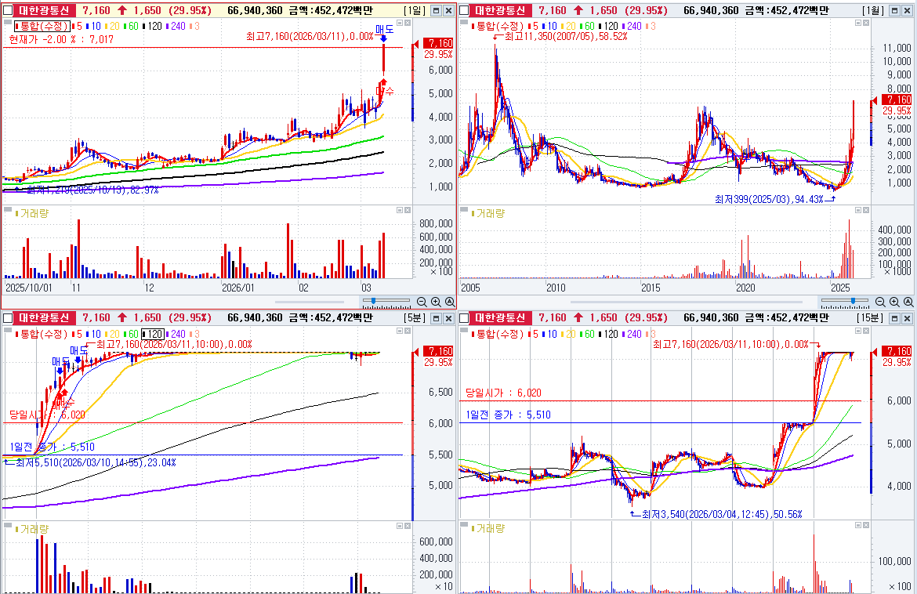Collapse the 15-minute price sub-chart with its minimize icon

point(858,331)
